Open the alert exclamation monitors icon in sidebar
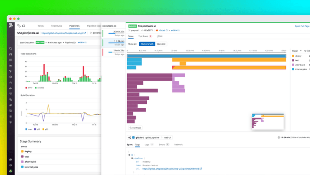The height and width of the screenshot is (175, 310). pyautogui.click(x=11, y=77)
